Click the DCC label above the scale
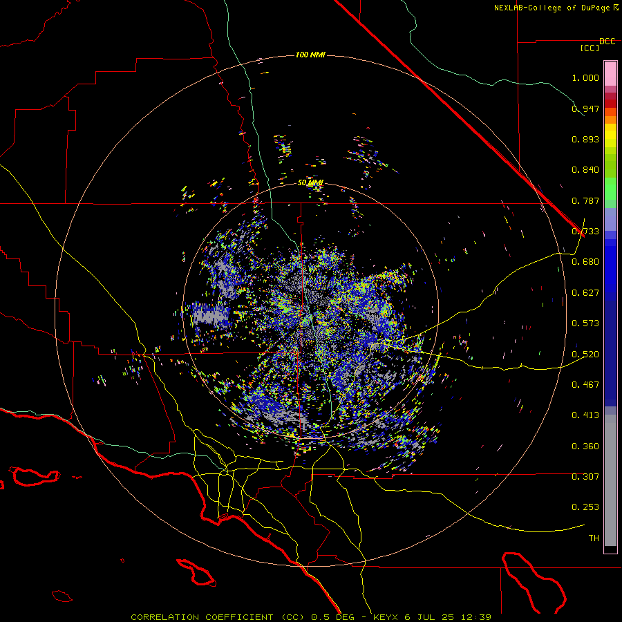 (x=607, y=41)
